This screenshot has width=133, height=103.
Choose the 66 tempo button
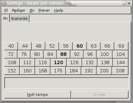coord(107,46)
